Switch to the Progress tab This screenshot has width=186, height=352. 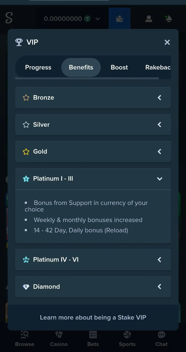pos(38,67)
